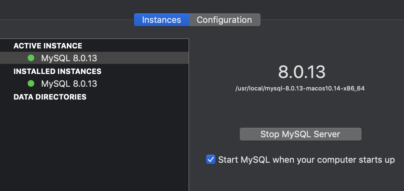
Task: Click the large 8.0.13 version heading
Action: pos(302,72)
